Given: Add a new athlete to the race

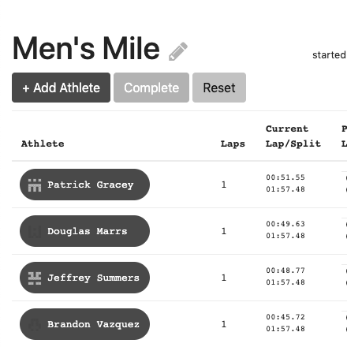Looking at the screenshot, I should point(61,88).
